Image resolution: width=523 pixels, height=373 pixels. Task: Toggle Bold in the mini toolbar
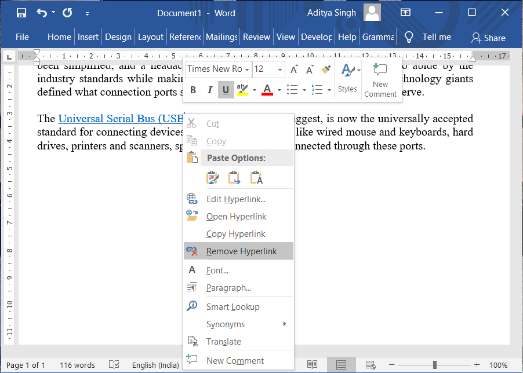pos(193,90)
